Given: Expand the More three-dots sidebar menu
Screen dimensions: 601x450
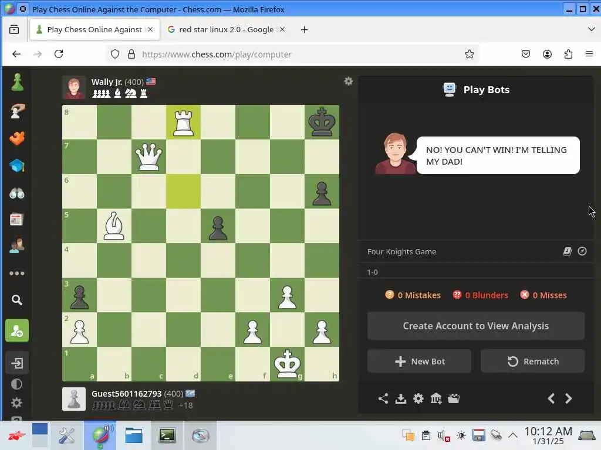Looking at the screenshot, I should 17,273.
